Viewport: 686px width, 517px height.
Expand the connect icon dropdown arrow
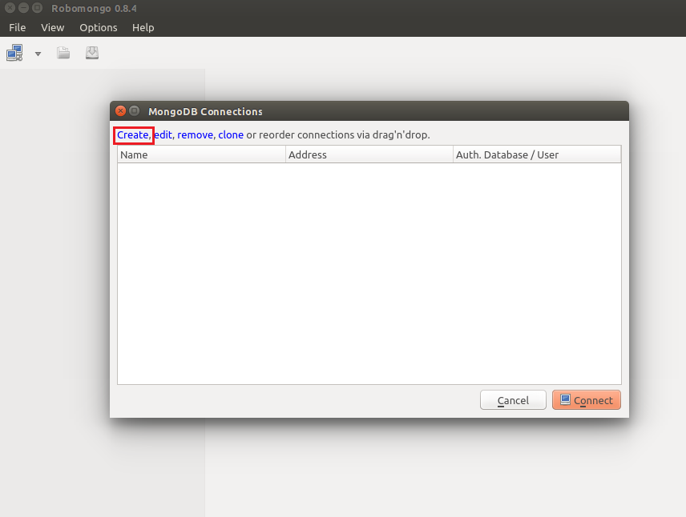click(x=38, y=54)
